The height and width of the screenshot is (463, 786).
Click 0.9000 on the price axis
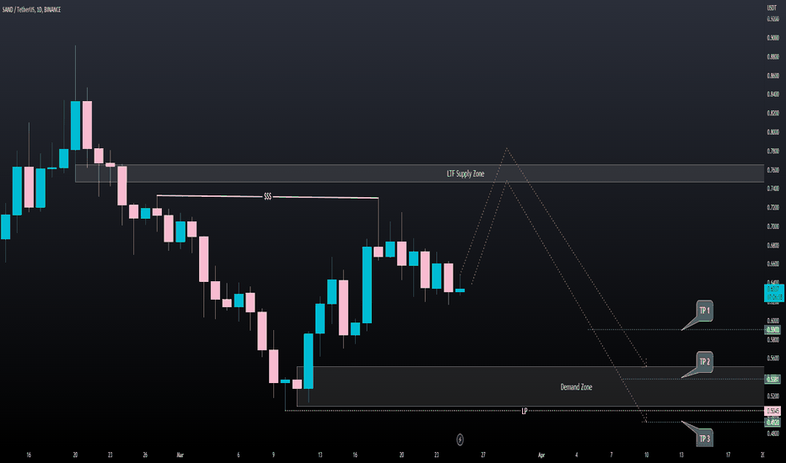pos(773,38)
